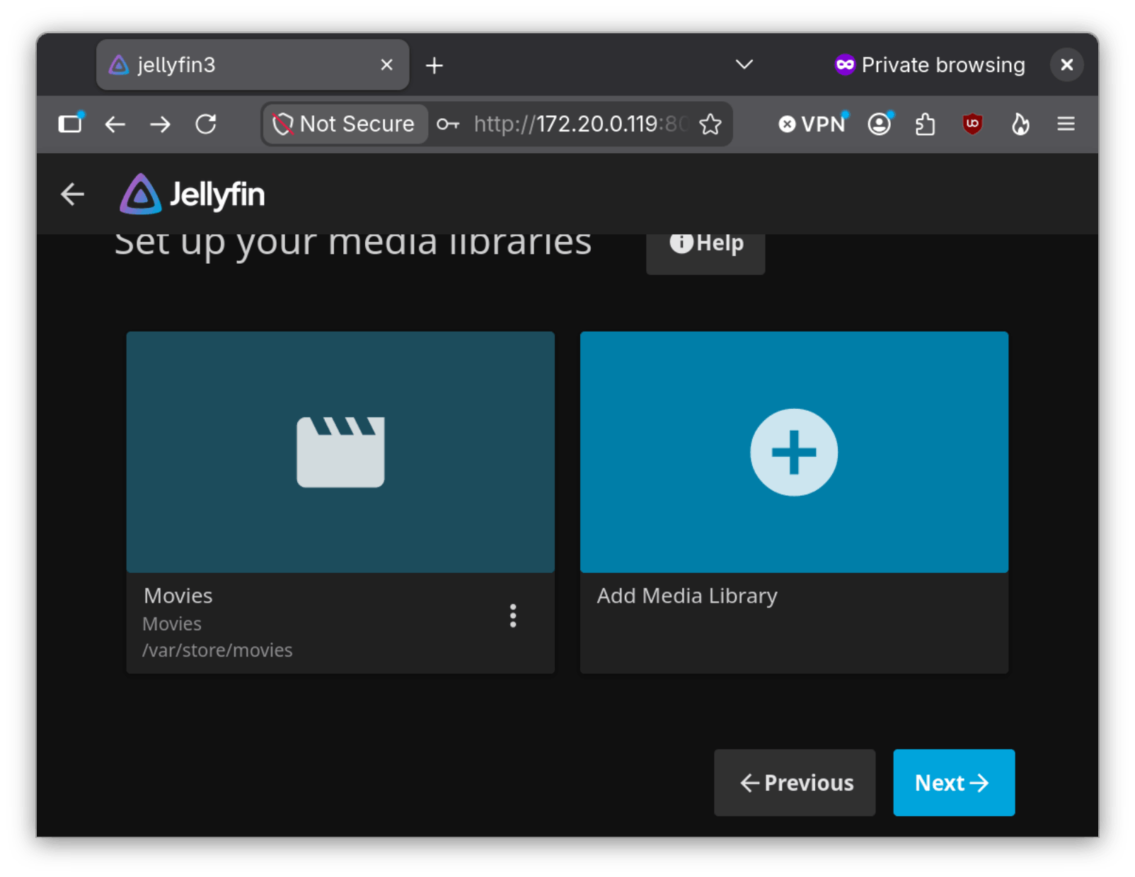
Task: Open the browser hamburger menu
Action: pos(1066,124)
